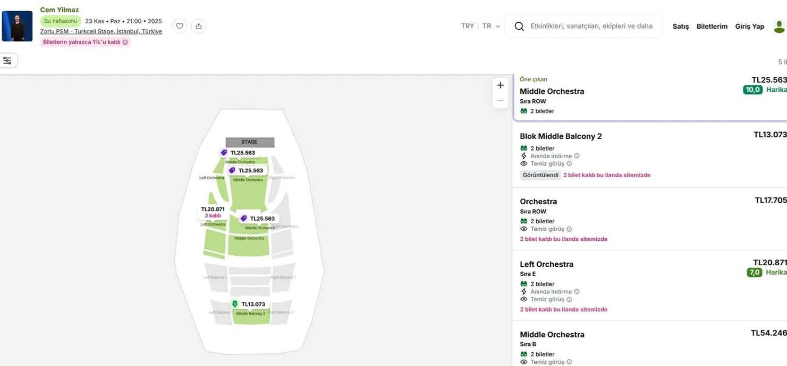This screenshot has width=787, height=366.
Task: Click the event search input field
Action: point(591,26)
